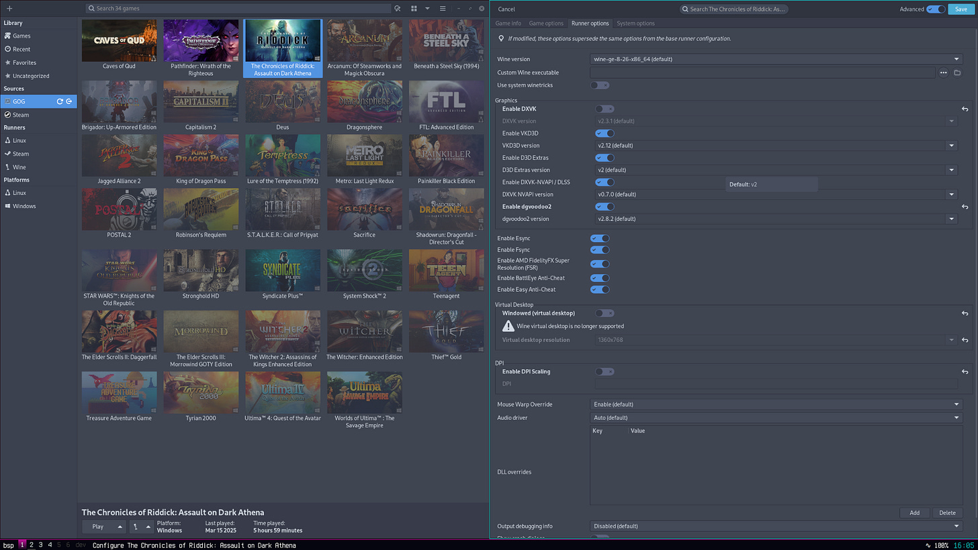Open the Recent library category

(38, 49)
